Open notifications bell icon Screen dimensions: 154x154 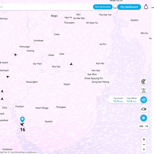tap(146, 7)
